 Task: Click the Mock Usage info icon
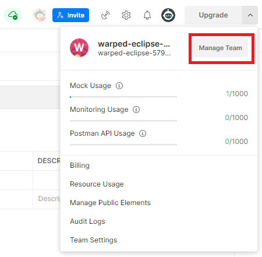pyautogui.click(x=119, y=86)
